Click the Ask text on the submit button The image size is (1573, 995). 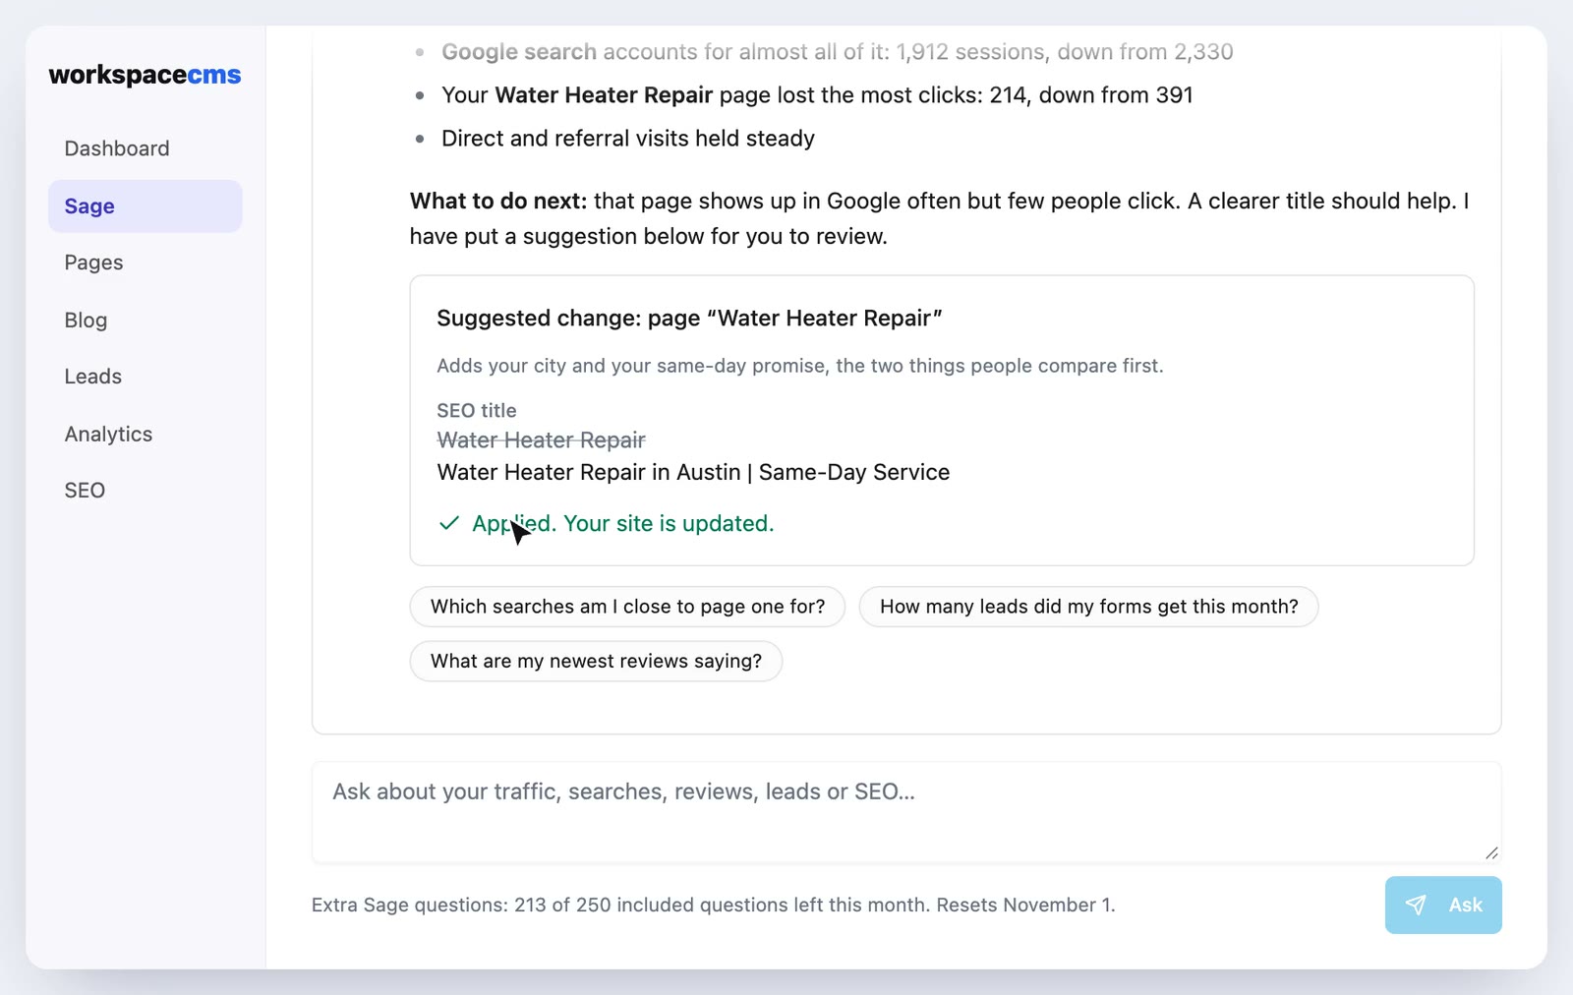[1465, 906]
